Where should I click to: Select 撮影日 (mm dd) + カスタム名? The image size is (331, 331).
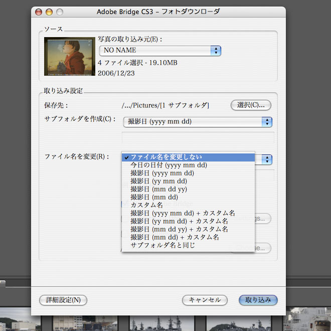(188, 237)
